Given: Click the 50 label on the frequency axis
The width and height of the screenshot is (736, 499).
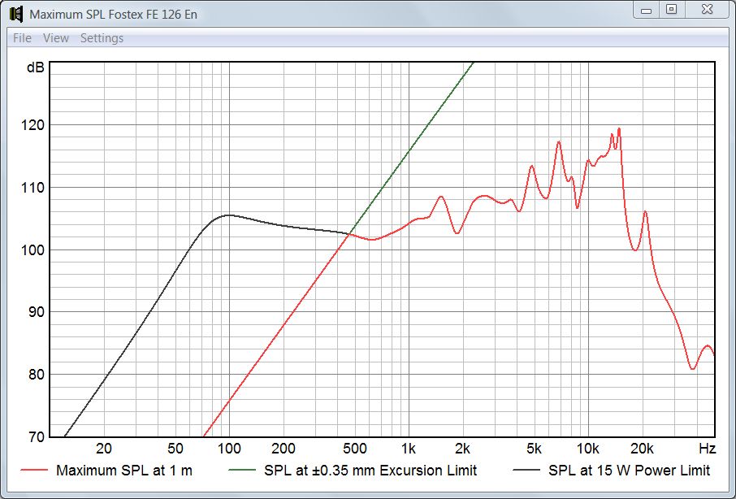Looking at the screenshot, I should click(175, 449).
